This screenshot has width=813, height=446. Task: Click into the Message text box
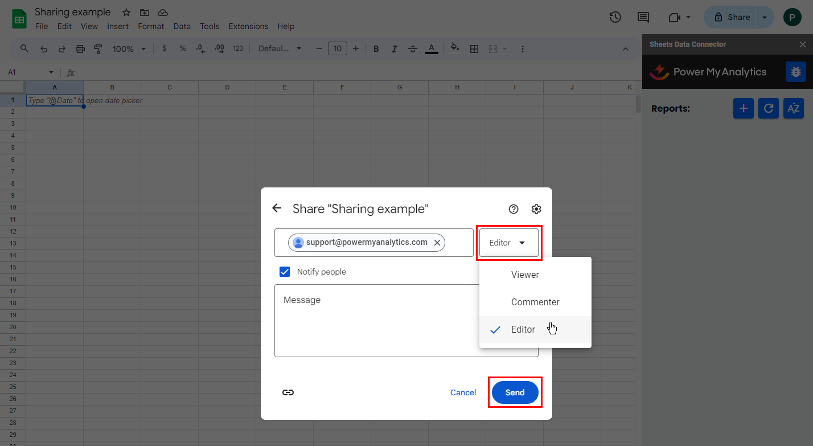[376, 321]
